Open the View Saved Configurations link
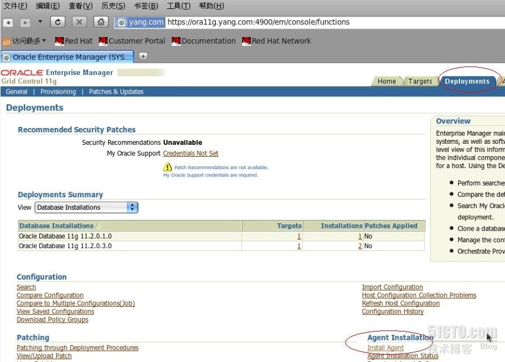Screen dimensions: 505x362 [55, 311]
